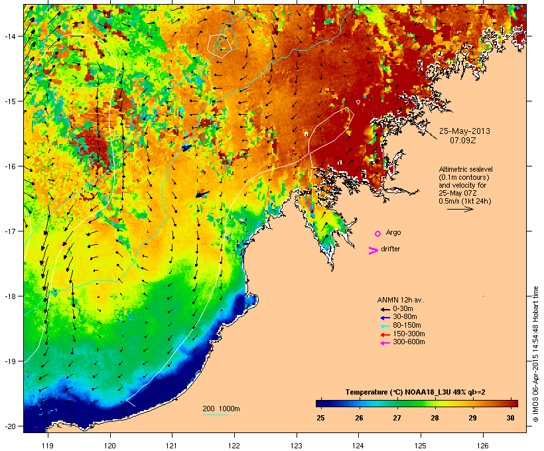Image resolution: width=544 pixels, height=451 pixels.
Task: Click the Argo legend label
Action: 393,232
